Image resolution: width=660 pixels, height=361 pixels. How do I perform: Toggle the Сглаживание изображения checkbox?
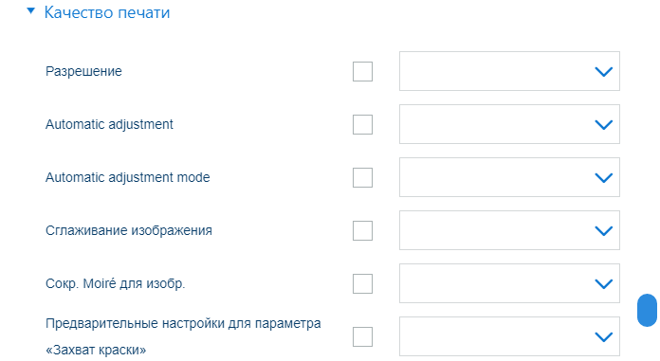[362, 230]
